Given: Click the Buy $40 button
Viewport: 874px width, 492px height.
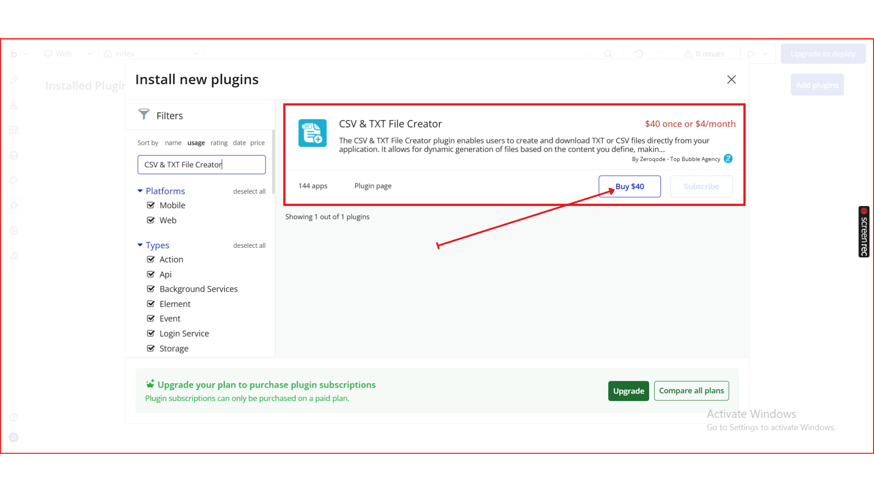Looking at the screenshot, I should (630, 186).
